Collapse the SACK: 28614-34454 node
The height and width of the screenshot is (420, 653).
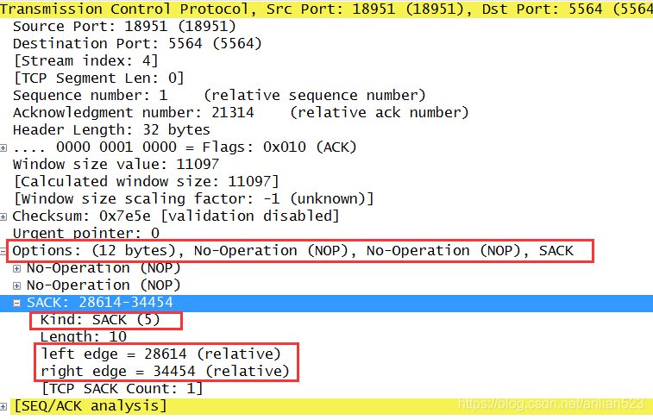pyautogui.click(x=16, y=304)
